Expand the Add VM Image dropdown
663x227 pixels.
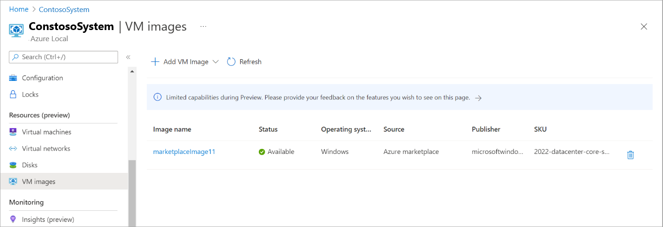click(215, 62)
